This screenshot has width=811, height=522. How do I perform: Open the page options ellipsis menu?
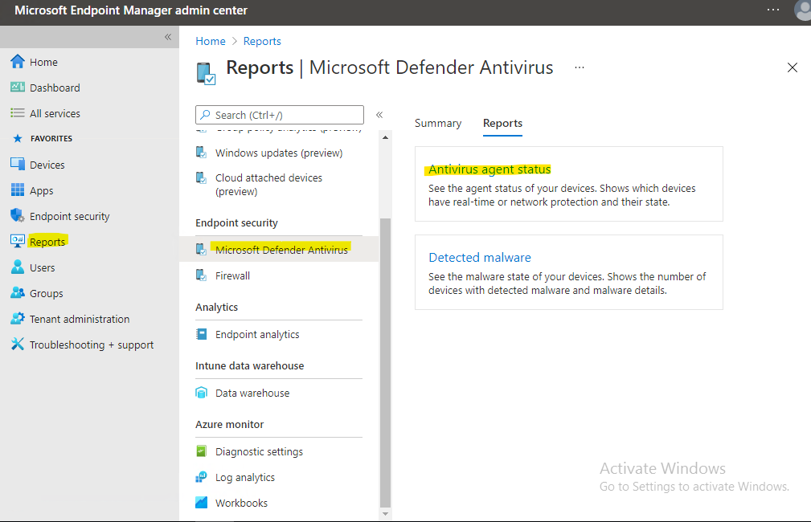pyautogui.click(x=579, y=67)
